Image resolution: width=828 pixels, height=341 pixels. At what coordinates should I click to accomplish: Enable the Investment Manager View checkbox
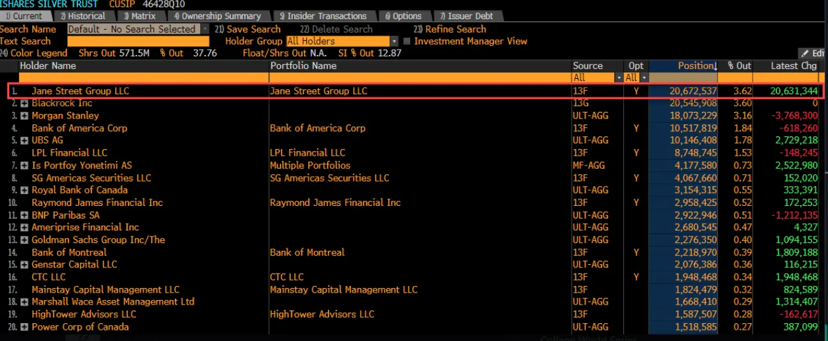[407, 41]
